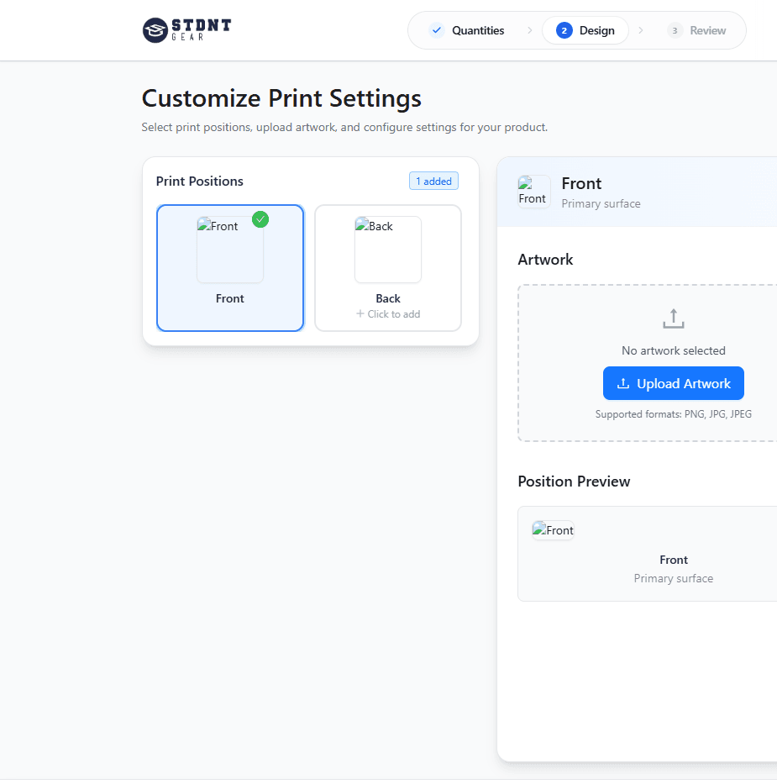This screenshot has width=777, height=784.
Task: Add the Back print position
Action: (388, 268)
